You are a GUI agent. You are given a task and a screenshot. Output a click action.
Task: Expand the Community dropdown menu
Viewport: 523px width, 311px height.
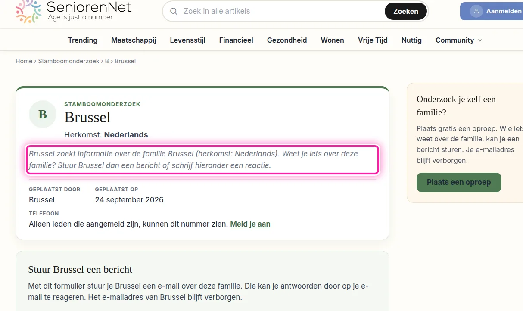pos(459,40)
